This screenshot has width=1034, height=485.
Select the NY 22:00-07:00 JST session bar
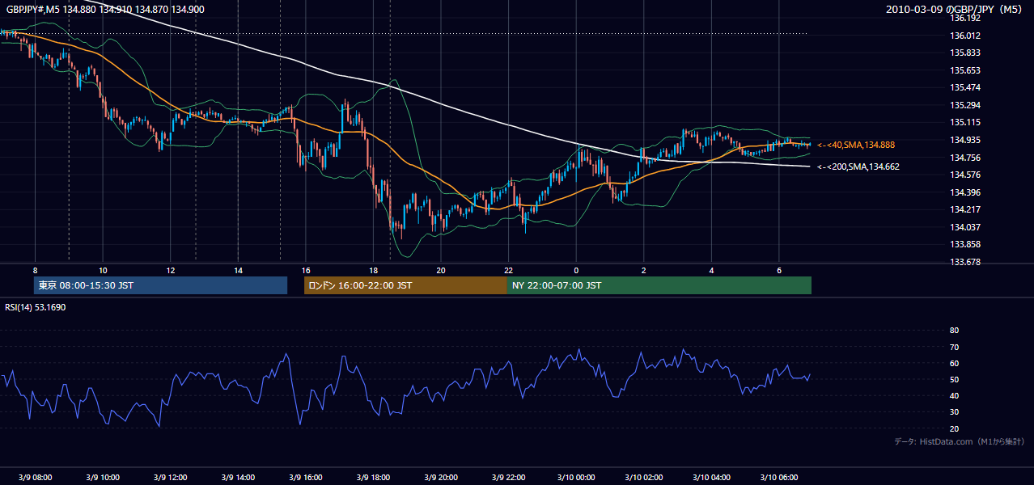point(659,285)
